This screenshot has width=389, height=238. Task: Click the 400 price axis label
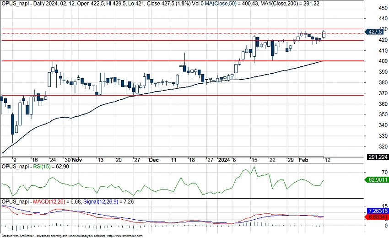point(384,61)
